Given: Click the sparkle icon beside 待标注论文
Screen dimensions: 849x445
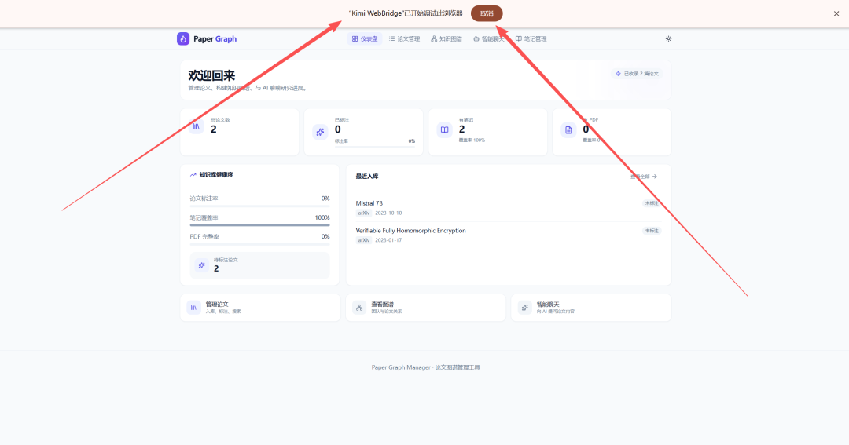Looking at the screenshot, I should 201,265.
